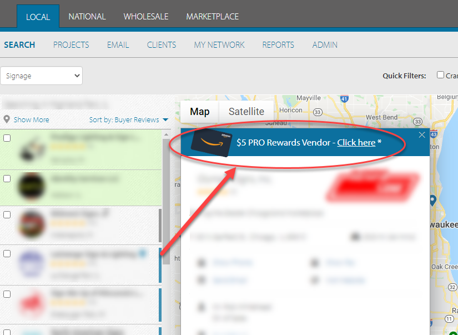Viewport: 458px width, 335px height.
Task: Click the Amazon gift card icon
Action: pos(212,142)
